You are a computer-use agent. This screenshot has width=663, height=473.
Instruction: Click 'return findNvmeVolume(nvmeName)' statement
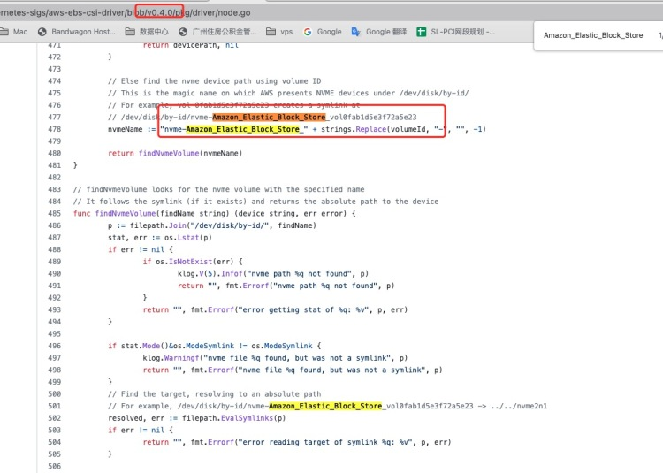coord(175,154)
